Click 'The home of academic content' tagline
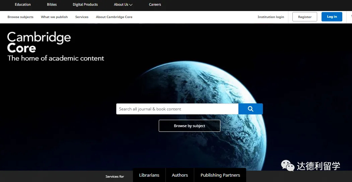 pos(56,58)
